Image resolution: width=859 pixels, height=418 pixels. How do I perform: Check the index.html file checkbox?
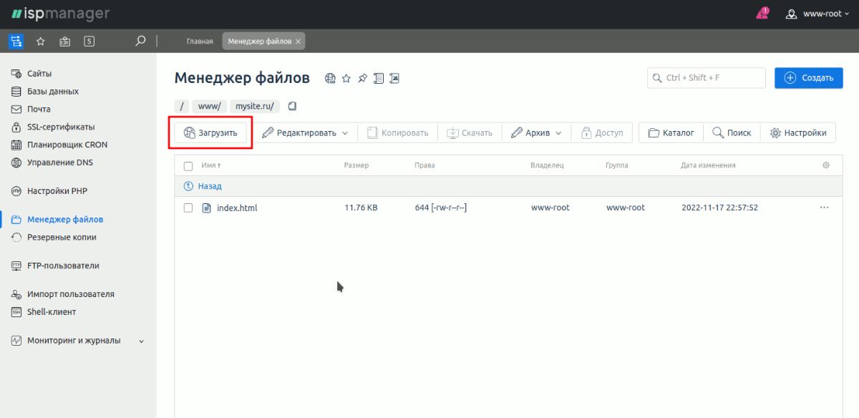click(188, 208)
